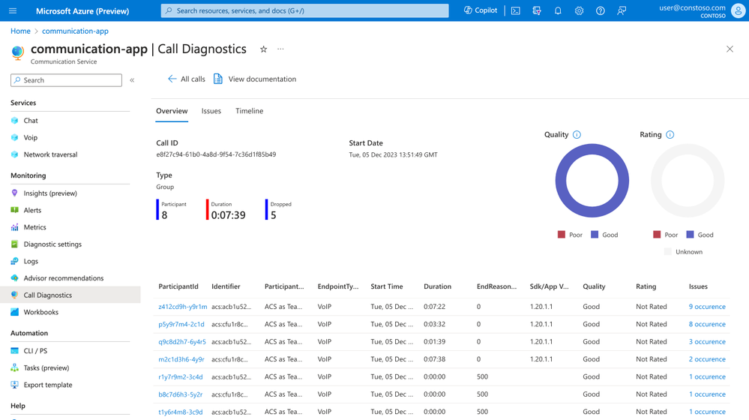
Task: Favorite this page with the star icon
Action: point(263,49)
